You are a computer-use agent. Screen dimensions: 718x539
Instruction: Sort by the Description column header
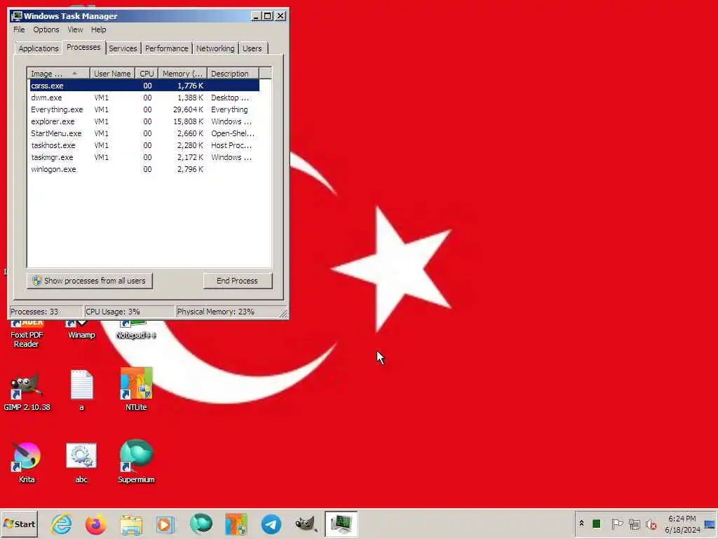[233, 73]
